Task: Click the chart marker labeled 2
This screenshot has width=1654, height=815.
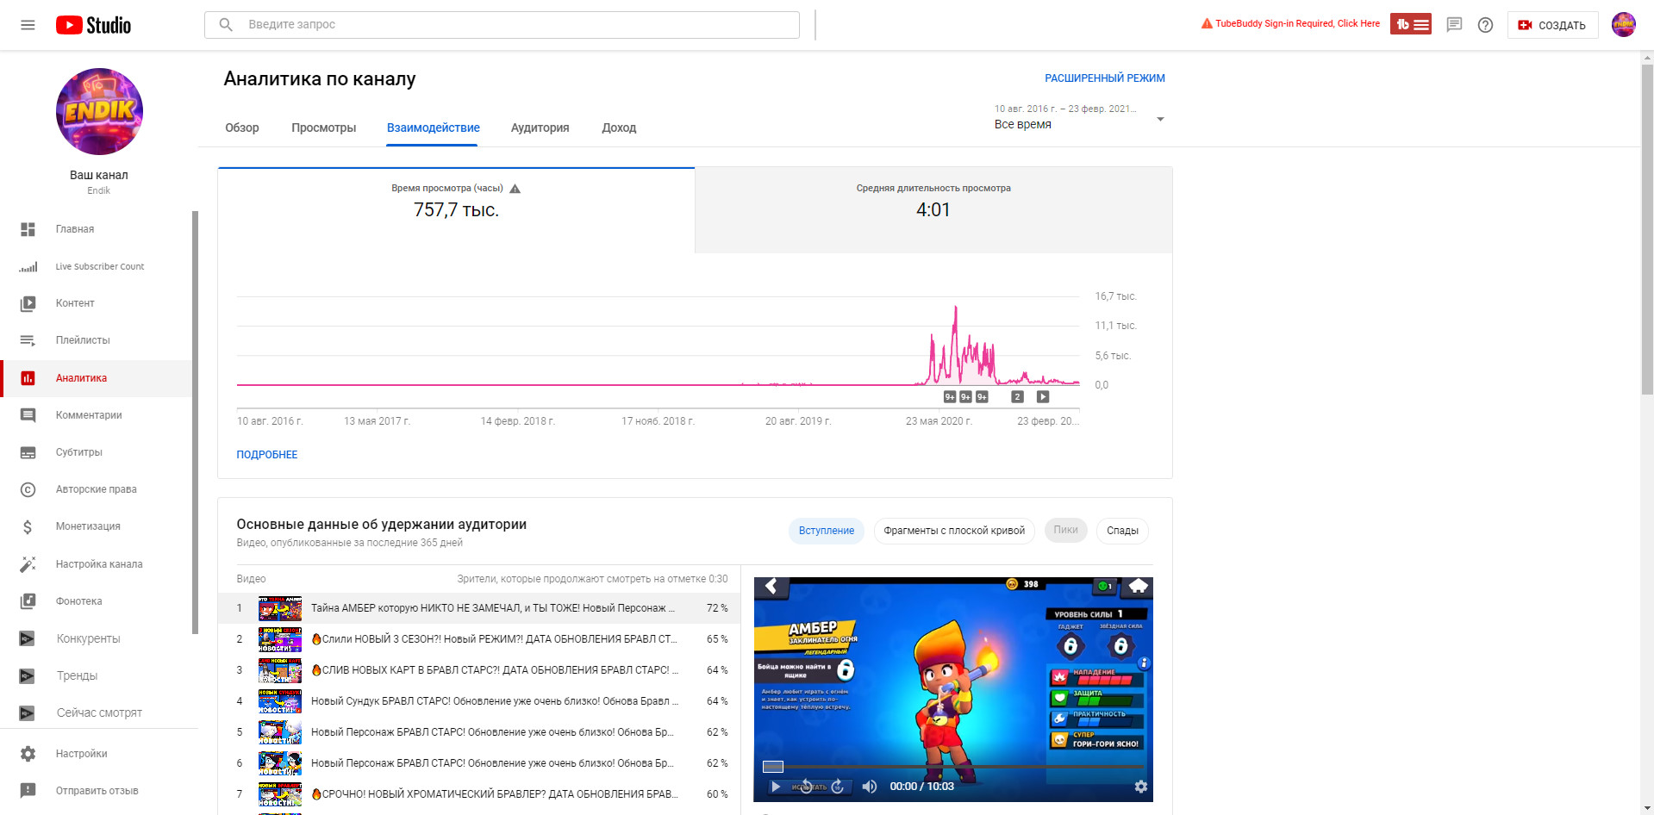Action: (1017, 397)
